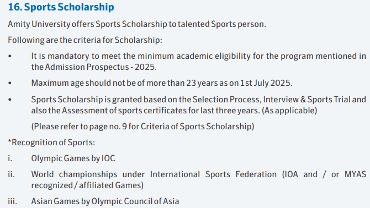Viewport: 370px width, 208px height.
Task: Click the "16. Sports Scholarship" heading
Action: (x=61, y=7)
